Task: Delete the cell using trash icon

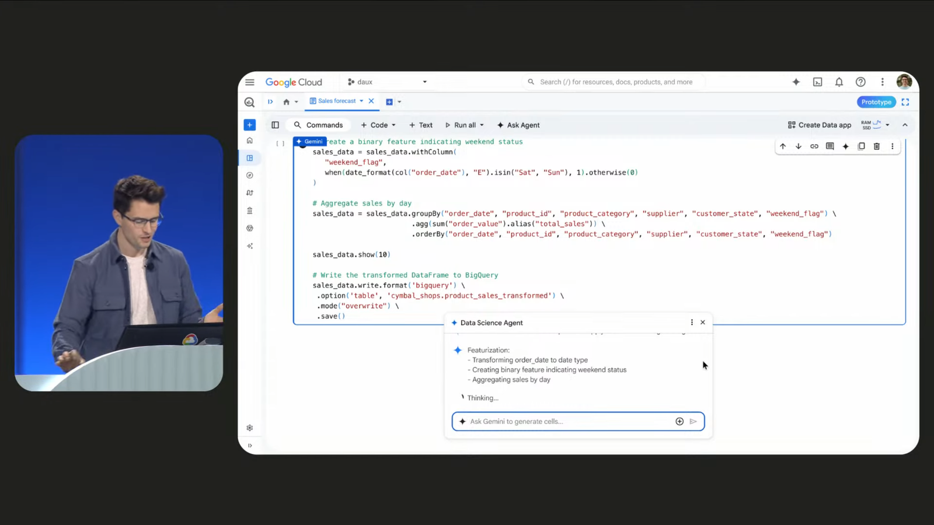Action: coord(877,146)
